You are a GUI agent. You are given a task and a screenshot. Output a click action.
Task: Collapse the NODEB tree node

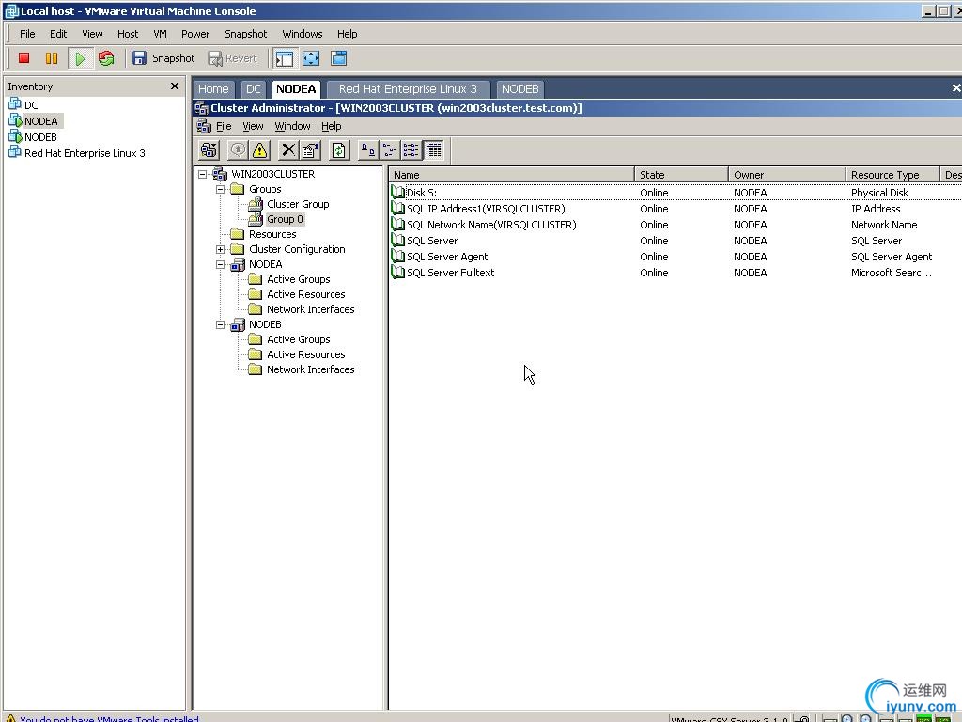220,324
